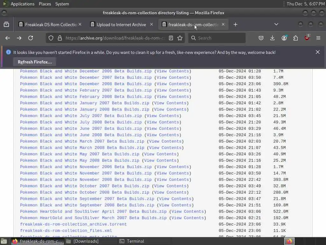The image size is (326, 245).
Task: Open Pokemon Black and White March 2007 Beta Builds.zip
Action: (x=82, y=141)
